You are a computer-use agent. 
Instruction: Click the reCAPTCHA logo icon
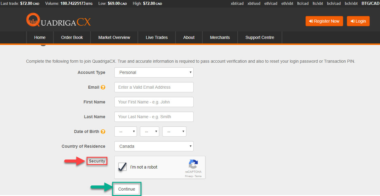pyautogui.click(x=193, y=164)
